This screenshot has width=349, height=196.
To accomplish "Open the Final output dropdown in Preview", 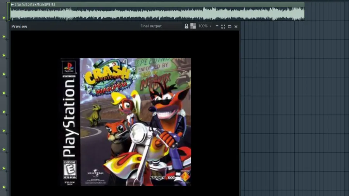I will (x=161, y=26).
